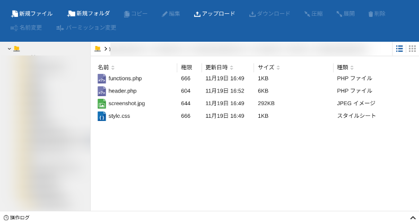
Task: Expand the 操作ログ panel with chevron
Action: point(413,218)
